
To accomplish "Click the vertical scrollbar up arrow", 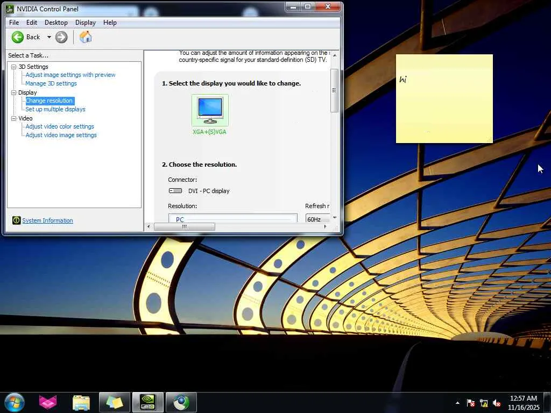I will pos(335,55).
